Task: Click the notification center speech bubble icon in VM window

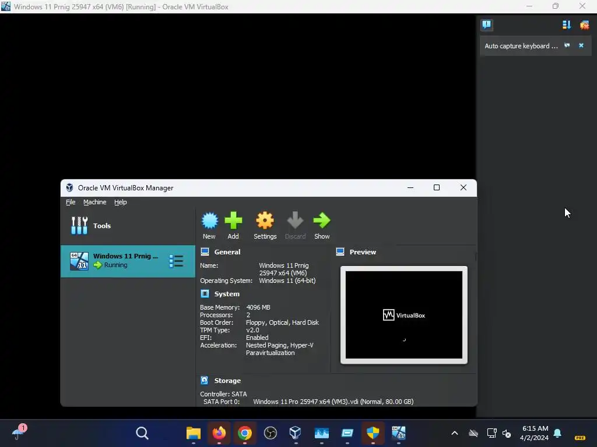Action: (x=487, y=25)
